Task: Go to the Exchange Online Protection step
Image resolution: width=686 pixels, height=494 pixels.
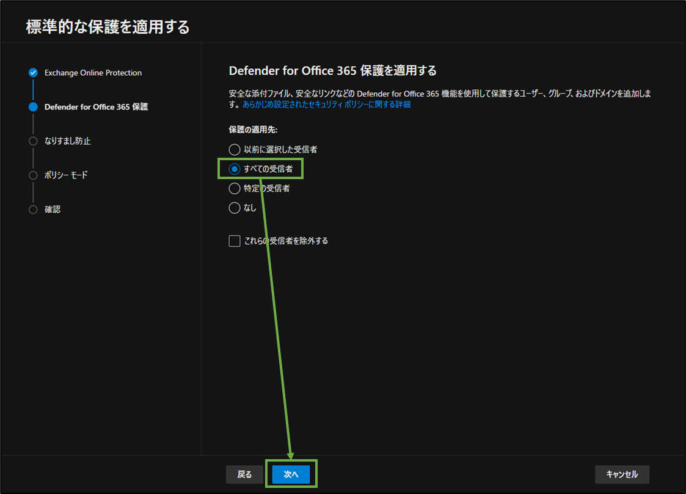Action: (93, 73)
